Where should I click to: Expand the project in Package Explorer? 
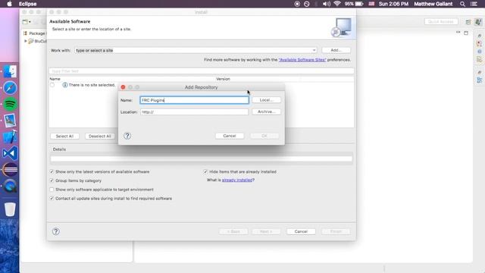coord(26,41)
